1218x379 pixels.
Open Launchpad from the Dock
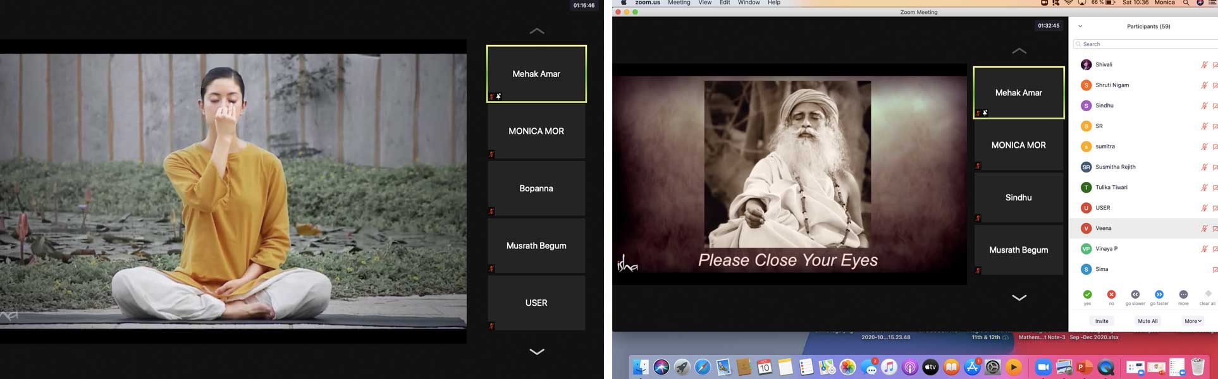pos(682,367)
